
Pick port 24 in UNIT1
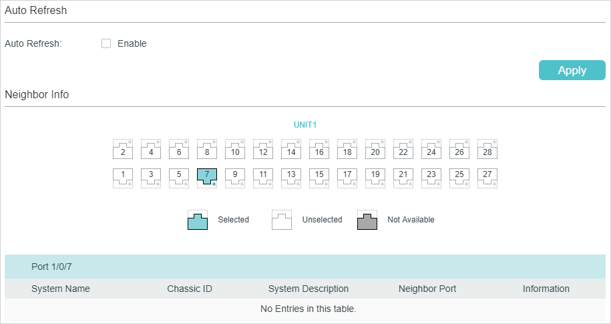(x=431, y=149)
